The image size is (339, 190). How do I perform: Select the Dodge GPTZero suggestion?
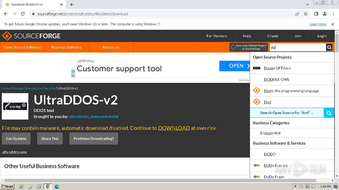pos(292,68)
